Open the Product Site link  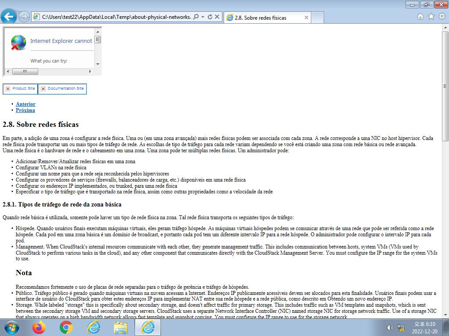[20, 88]
